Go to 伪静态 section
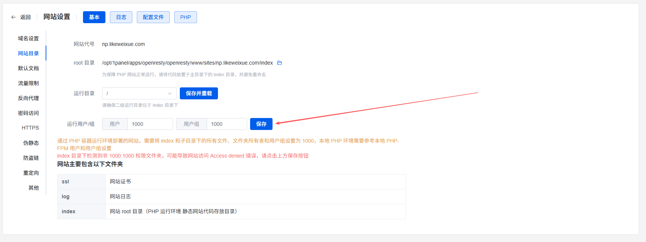 [x=31, y=143]
